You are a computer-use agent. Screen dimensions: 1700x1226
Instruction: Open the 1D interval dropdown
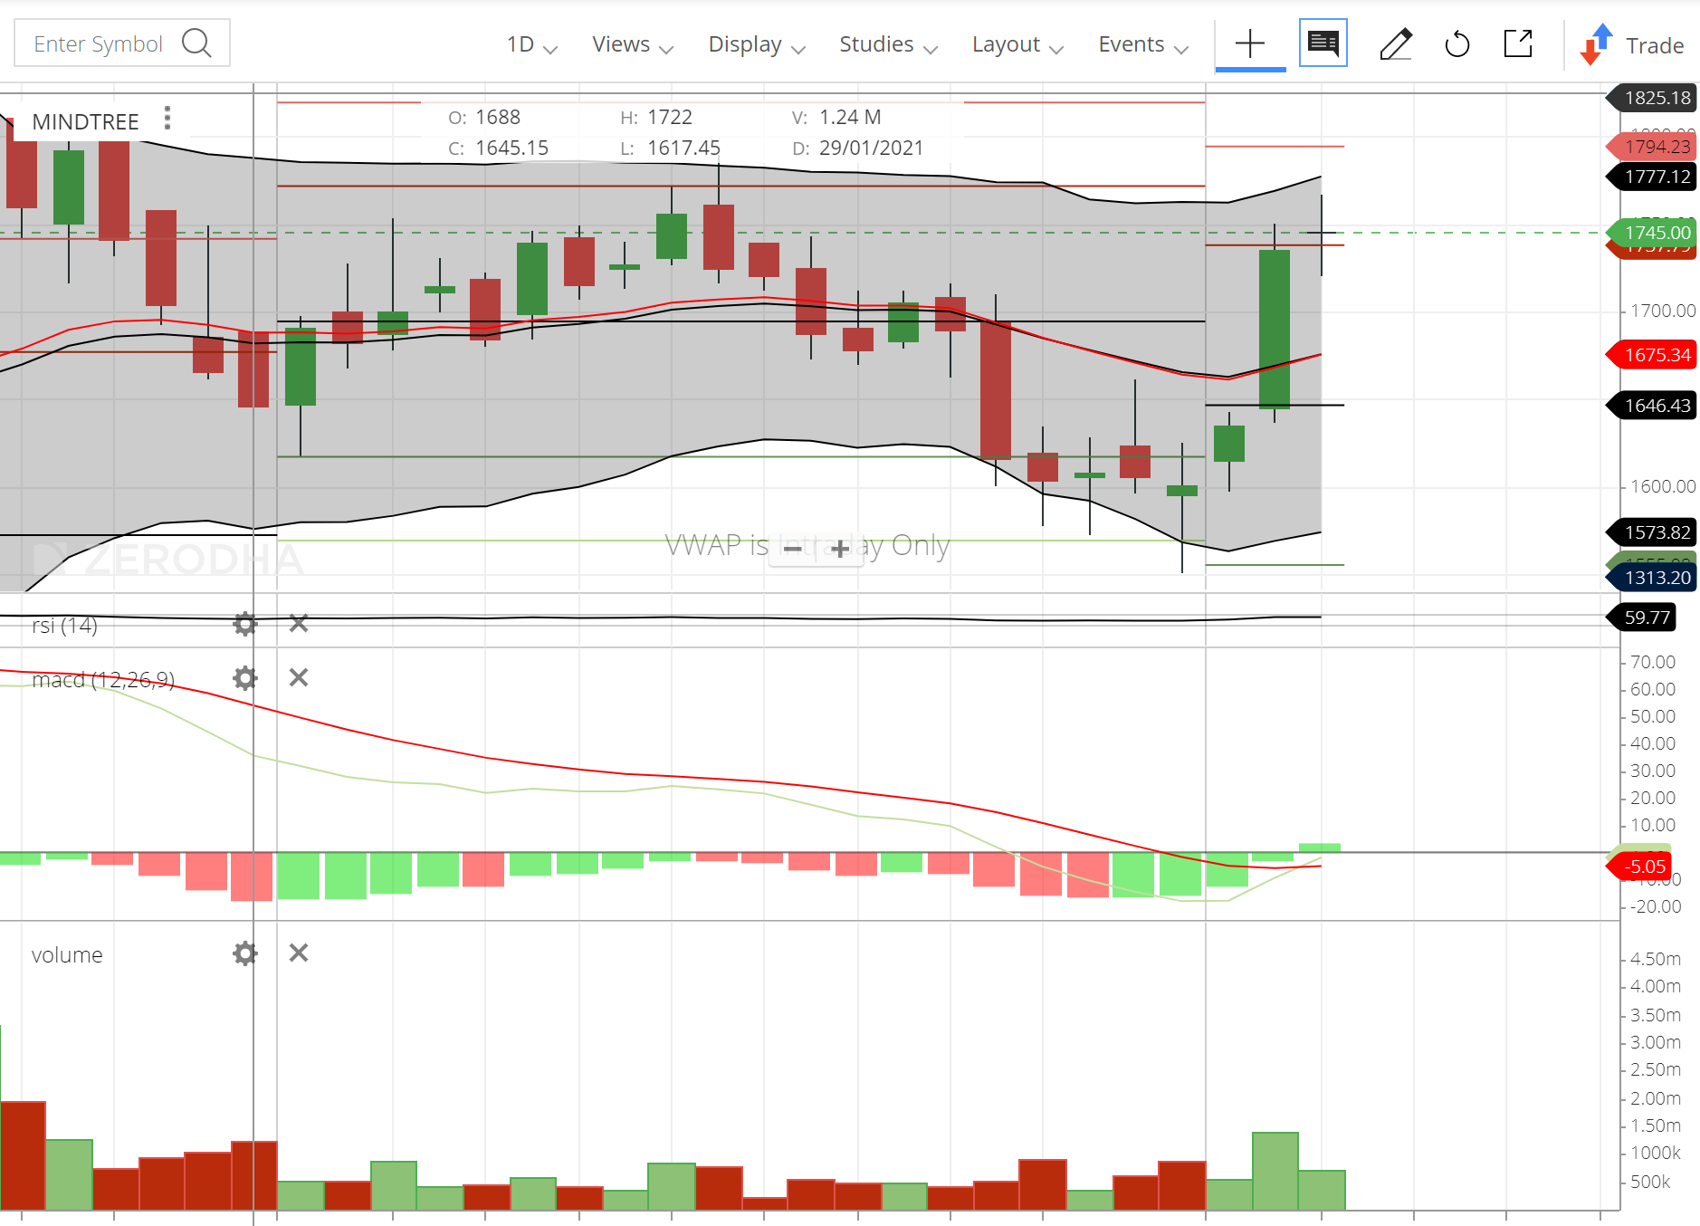coord(531,44)
